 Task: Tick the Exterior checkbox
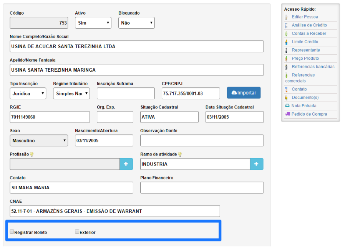point(77,232)
